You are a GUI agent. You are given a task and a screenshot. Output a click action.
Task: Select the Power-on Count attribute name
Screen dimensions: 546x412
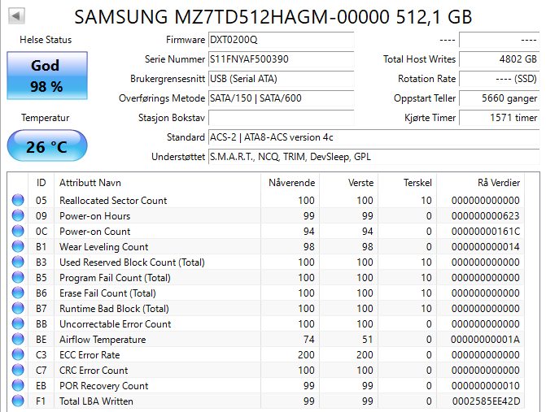(94, 232)
